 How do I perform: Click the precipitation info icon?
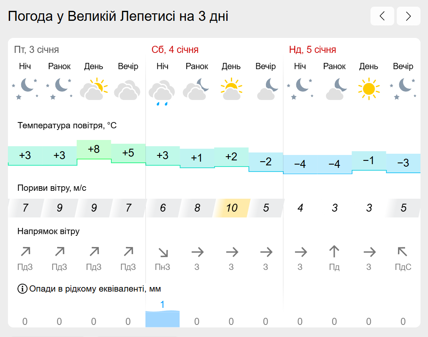[x=23, y=288]
